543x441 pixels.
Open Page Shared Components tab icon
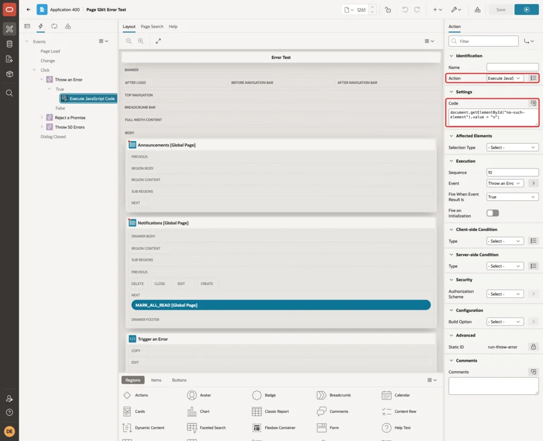[x=68, y=27]
